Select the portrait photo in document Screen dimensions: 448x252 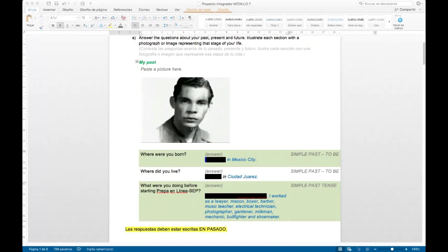[185, 110]
